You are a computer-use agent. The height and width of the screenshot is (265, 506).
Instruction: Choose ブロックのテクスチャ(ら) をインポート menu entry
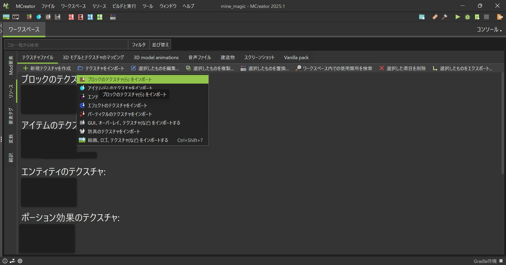click(143, 79)
